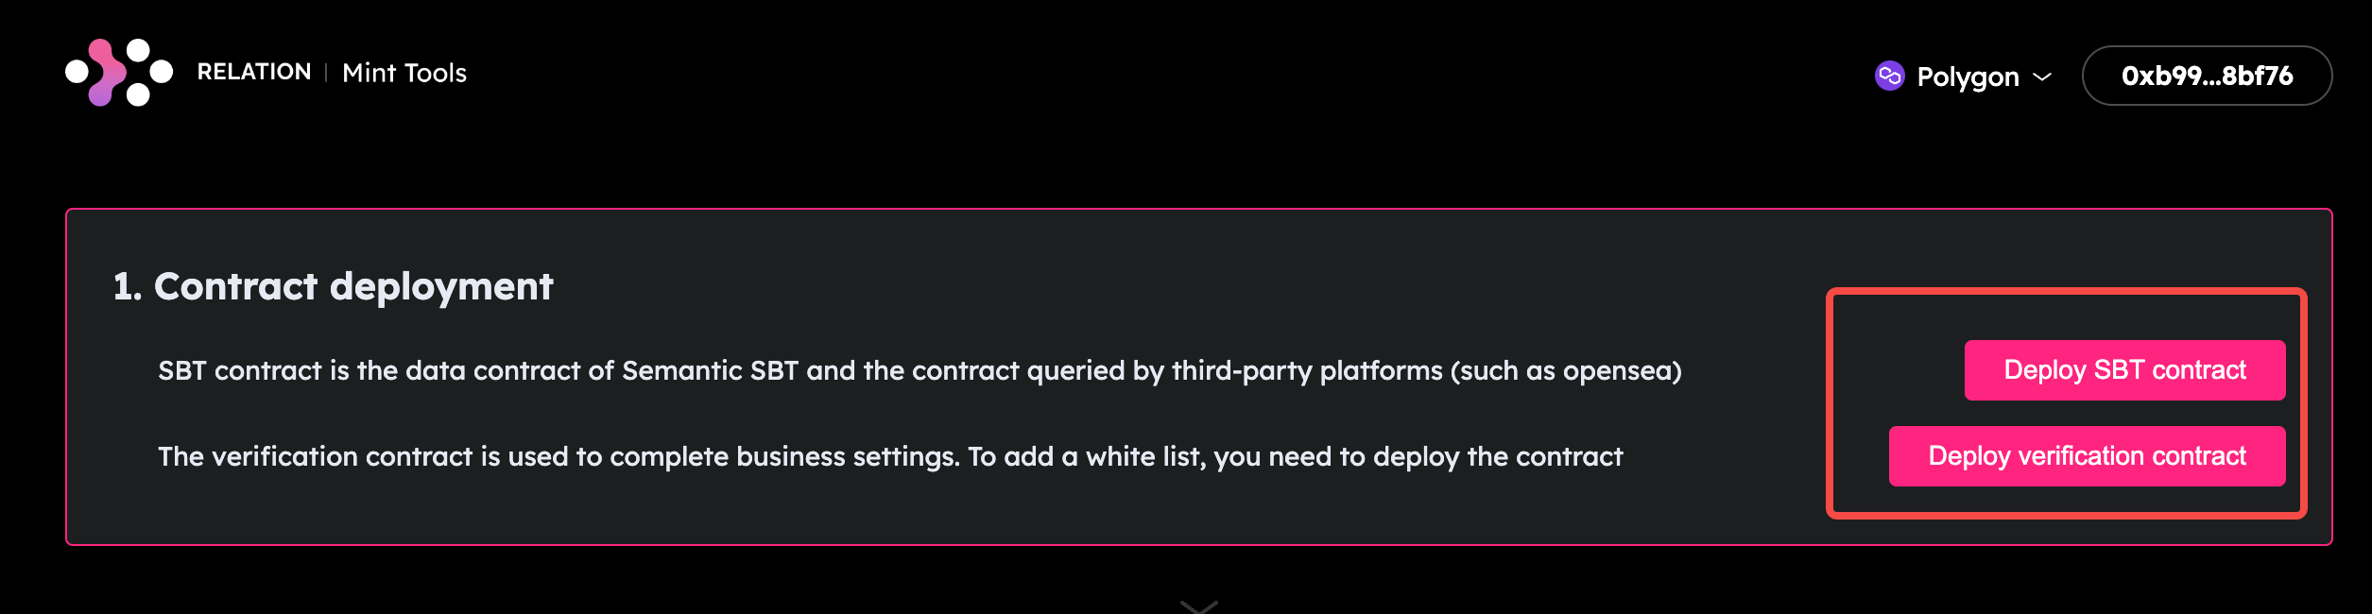Click the phrase "third-party platforms" in description
Viewport: 2372px width, 614px height.
point(1307,370)
